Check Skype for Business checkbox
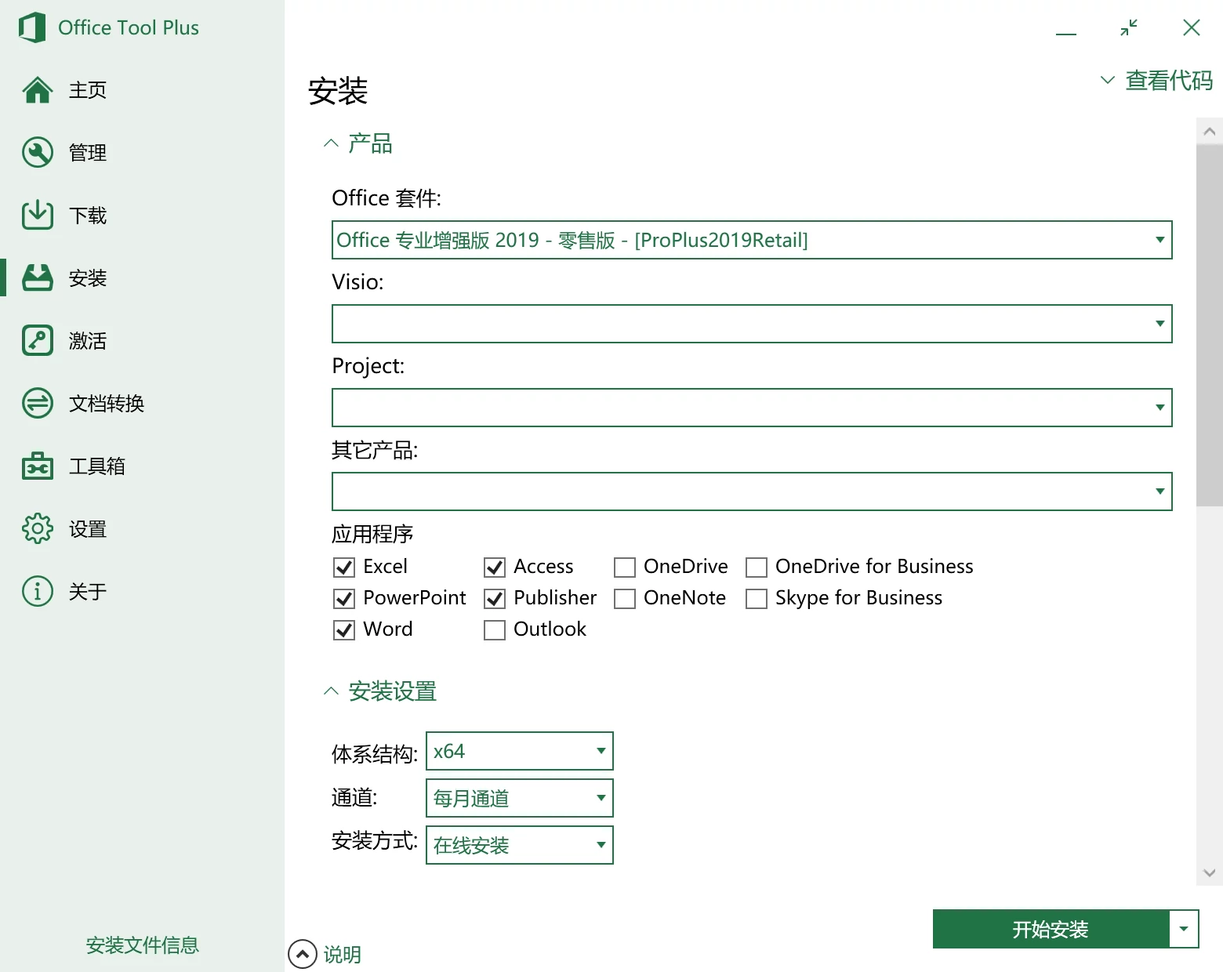 pyautogui.click(x=757, y=598)
